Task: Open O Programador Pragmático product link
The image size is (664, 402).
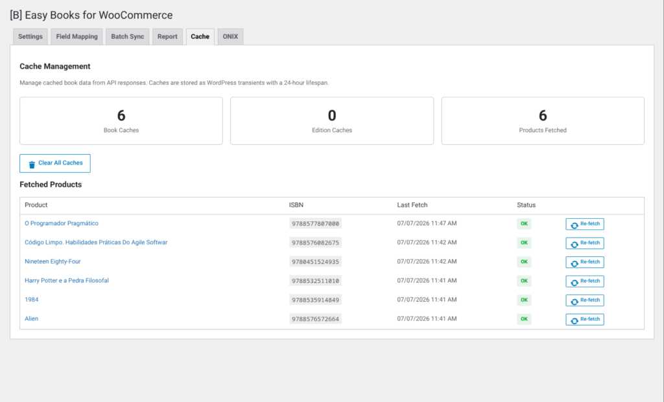Action: pyautogui.click(x=62, y=223)
